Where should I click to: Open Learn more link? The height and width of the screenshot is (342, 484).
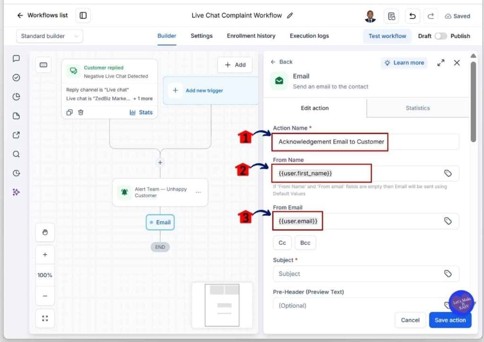pyautogui.click(x=404, y=63)
